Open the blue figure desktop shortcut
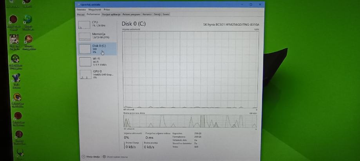The height and width of the screenshot is (161, 360). pos(16,78)
